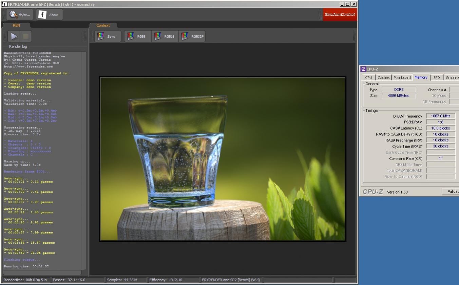This screenshot has width=459, height=285.
Task: Open the CPU tab in CPU-Z
Action: [368, 78]
